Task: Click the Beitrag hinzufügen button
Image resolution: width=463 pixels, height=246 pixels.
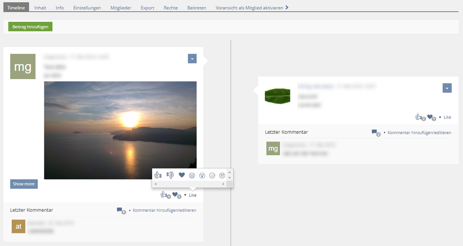Action: (x=31, y=26)
